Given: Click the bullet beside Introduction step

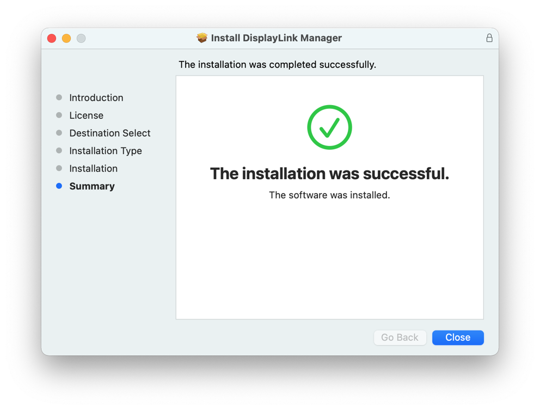Looking at the screenshot, I should click(58, 97).
